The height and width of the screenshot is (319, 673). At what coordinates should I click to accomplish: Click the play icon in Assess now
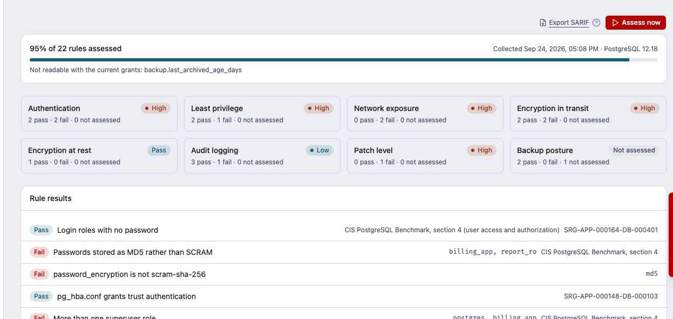615,23
